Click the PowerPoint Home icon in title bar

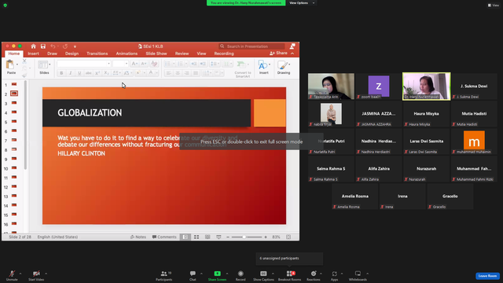coord(33,46)
